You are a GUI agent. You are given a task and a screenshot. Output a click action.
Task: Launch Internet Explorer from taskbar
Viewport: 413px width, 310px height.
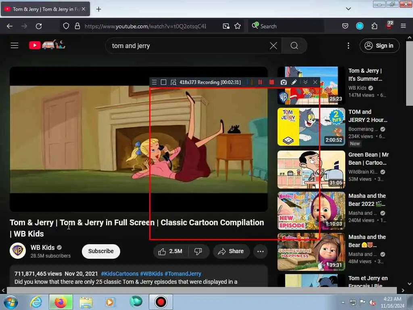coord(36,302)
